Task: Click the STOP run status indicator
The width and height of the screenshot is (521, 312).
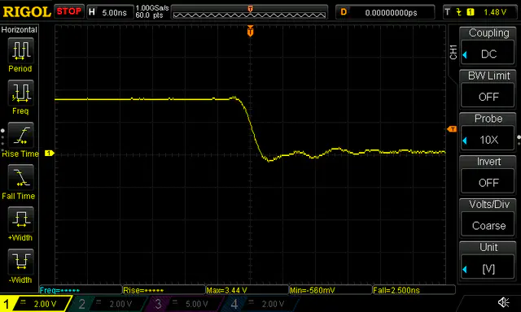Action: pyautogui.click(x=68, y=11)
